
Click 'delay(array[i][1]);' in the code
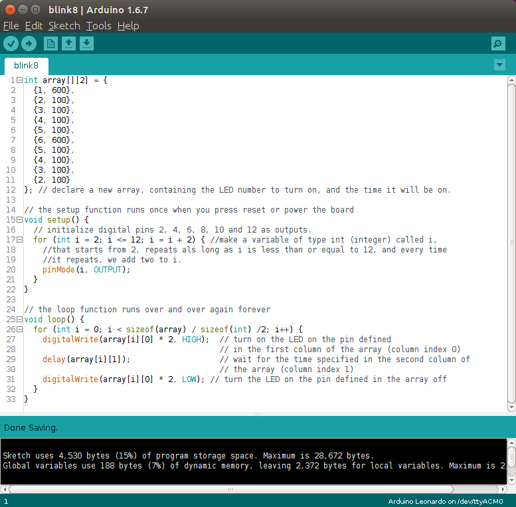click(86, 359)
